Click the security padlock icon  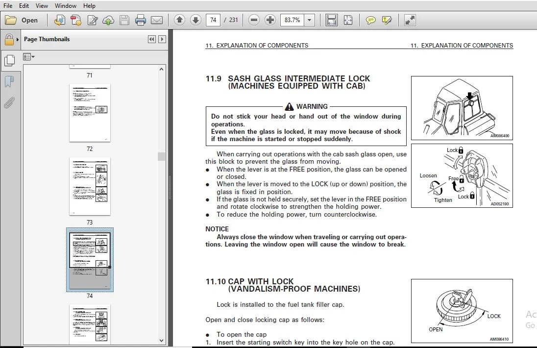pyautogui.click(x=9, y=40)
